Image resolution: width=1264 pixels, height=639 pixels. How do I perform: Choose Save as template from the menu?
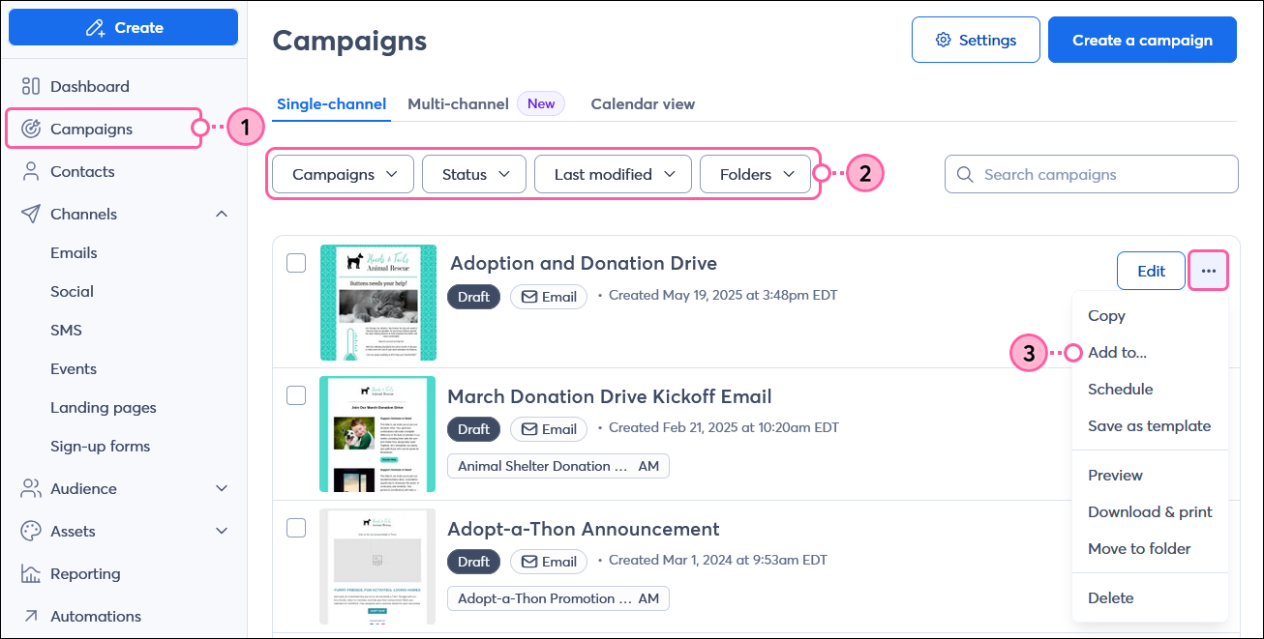point(1150,425)
